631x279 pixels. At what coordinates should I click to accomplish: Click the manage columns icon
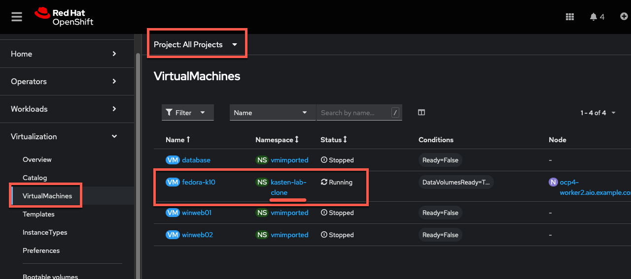[x=421, y=113]
